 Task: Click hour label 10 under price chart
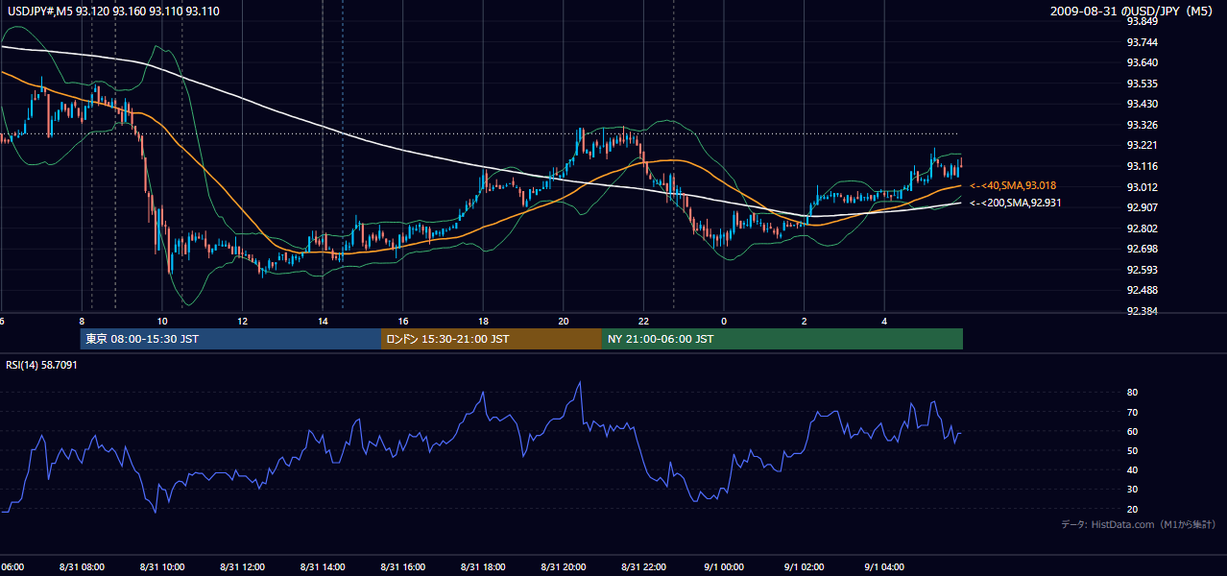[162, 321]
